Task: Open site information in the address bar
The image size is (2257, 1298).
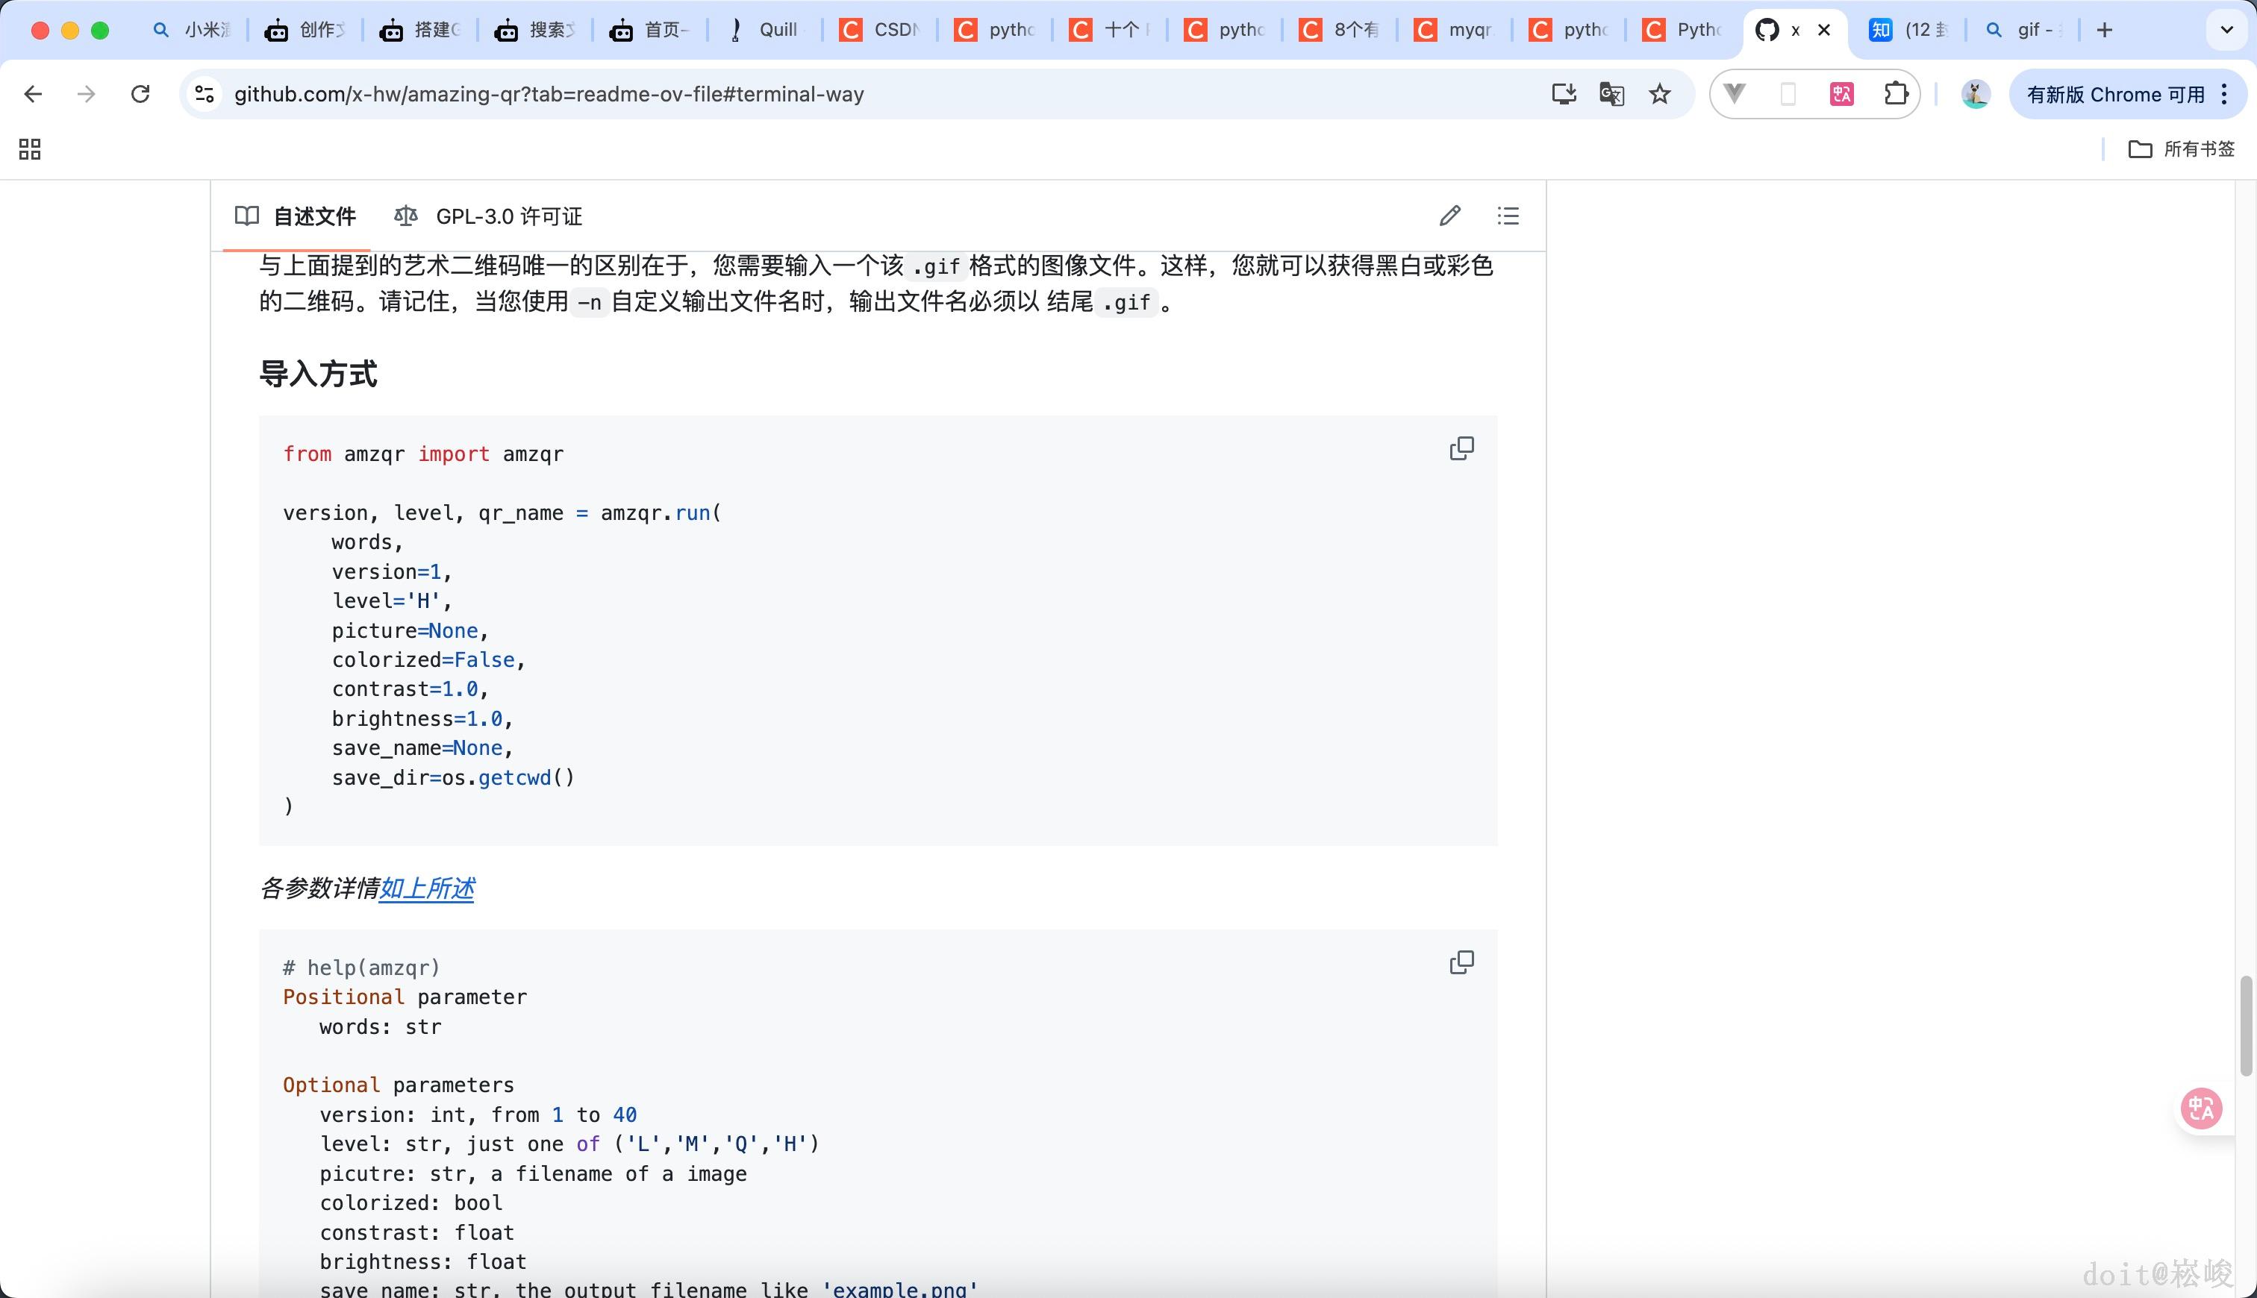Action: coord(202,93)
